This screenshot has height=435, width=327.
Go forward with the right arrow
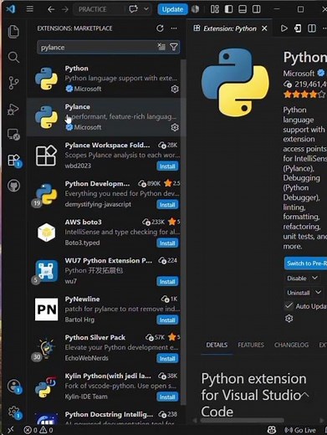click(x=65, y=9)
